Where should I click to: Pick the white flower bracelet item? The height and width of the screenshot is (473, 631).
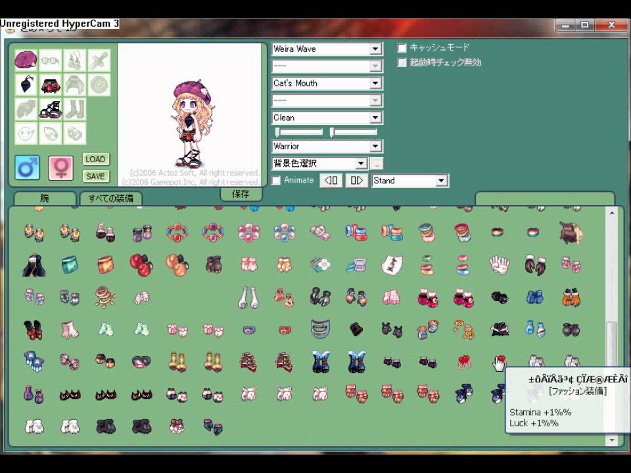click(x=320, y=265)
